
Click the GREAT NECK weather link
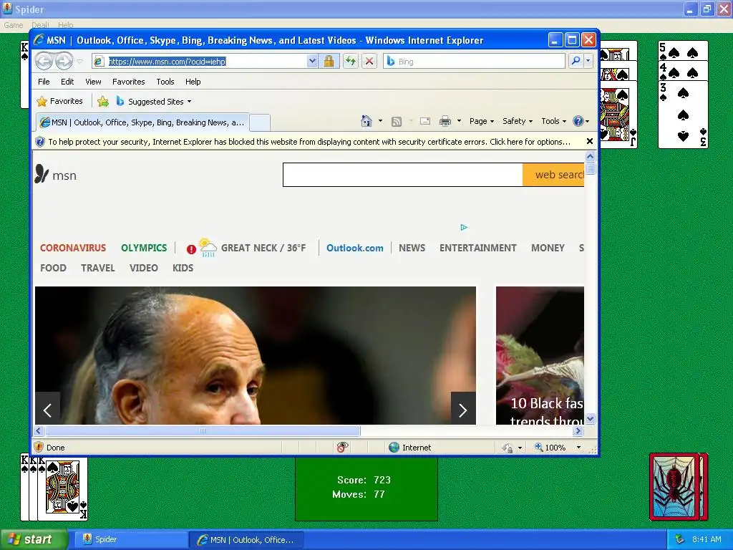tap(263, 248)
